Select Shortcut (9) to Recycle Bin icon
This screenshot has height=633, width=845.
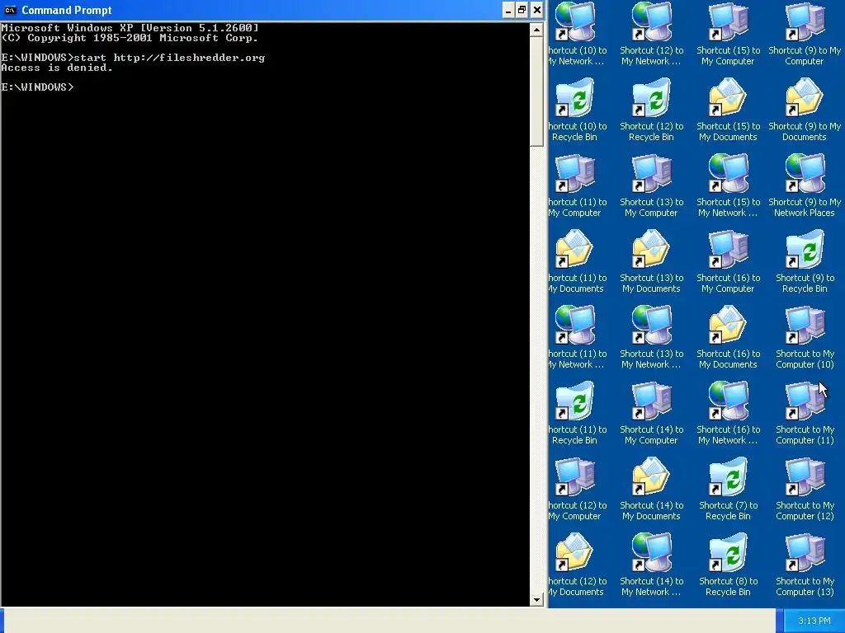[805, 249]
